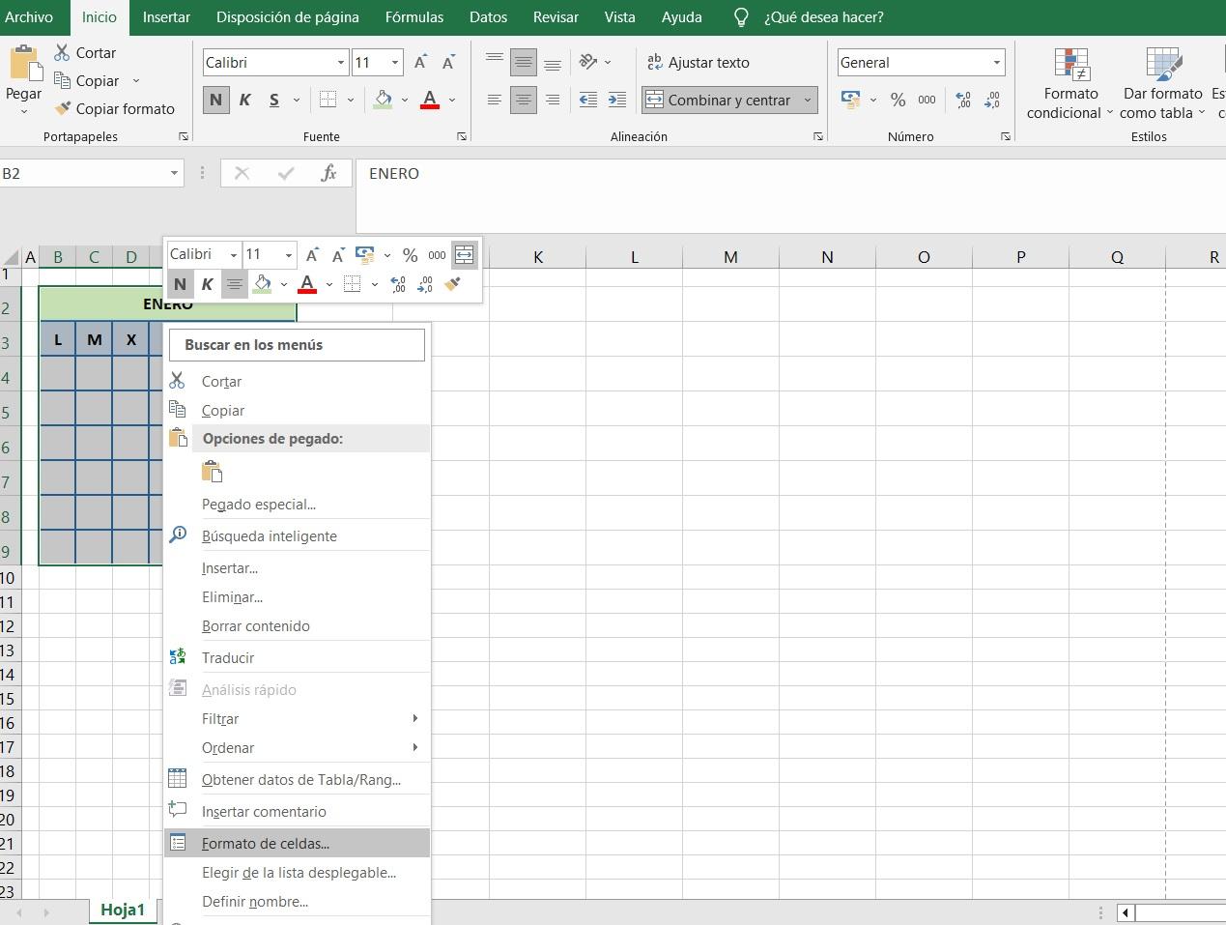This screenshot has width=1226, height=925.
Task: Select column header M
Action: click(730, 257)
